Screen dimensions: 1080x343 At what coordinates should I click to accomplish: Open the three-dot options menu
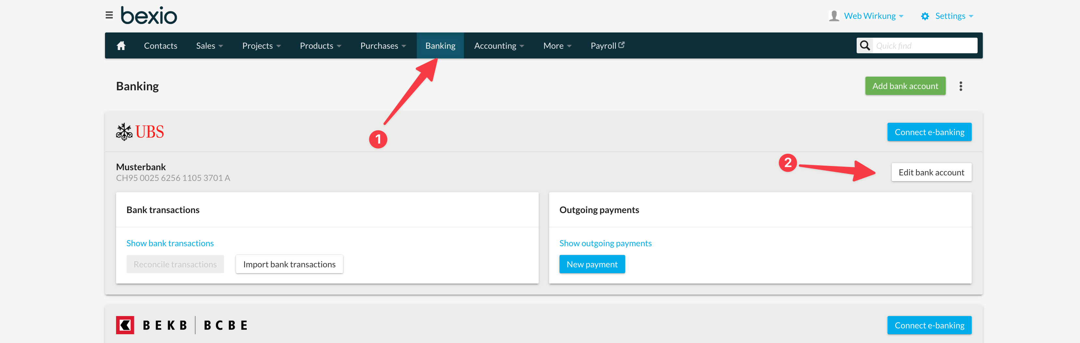click(960, 86)
